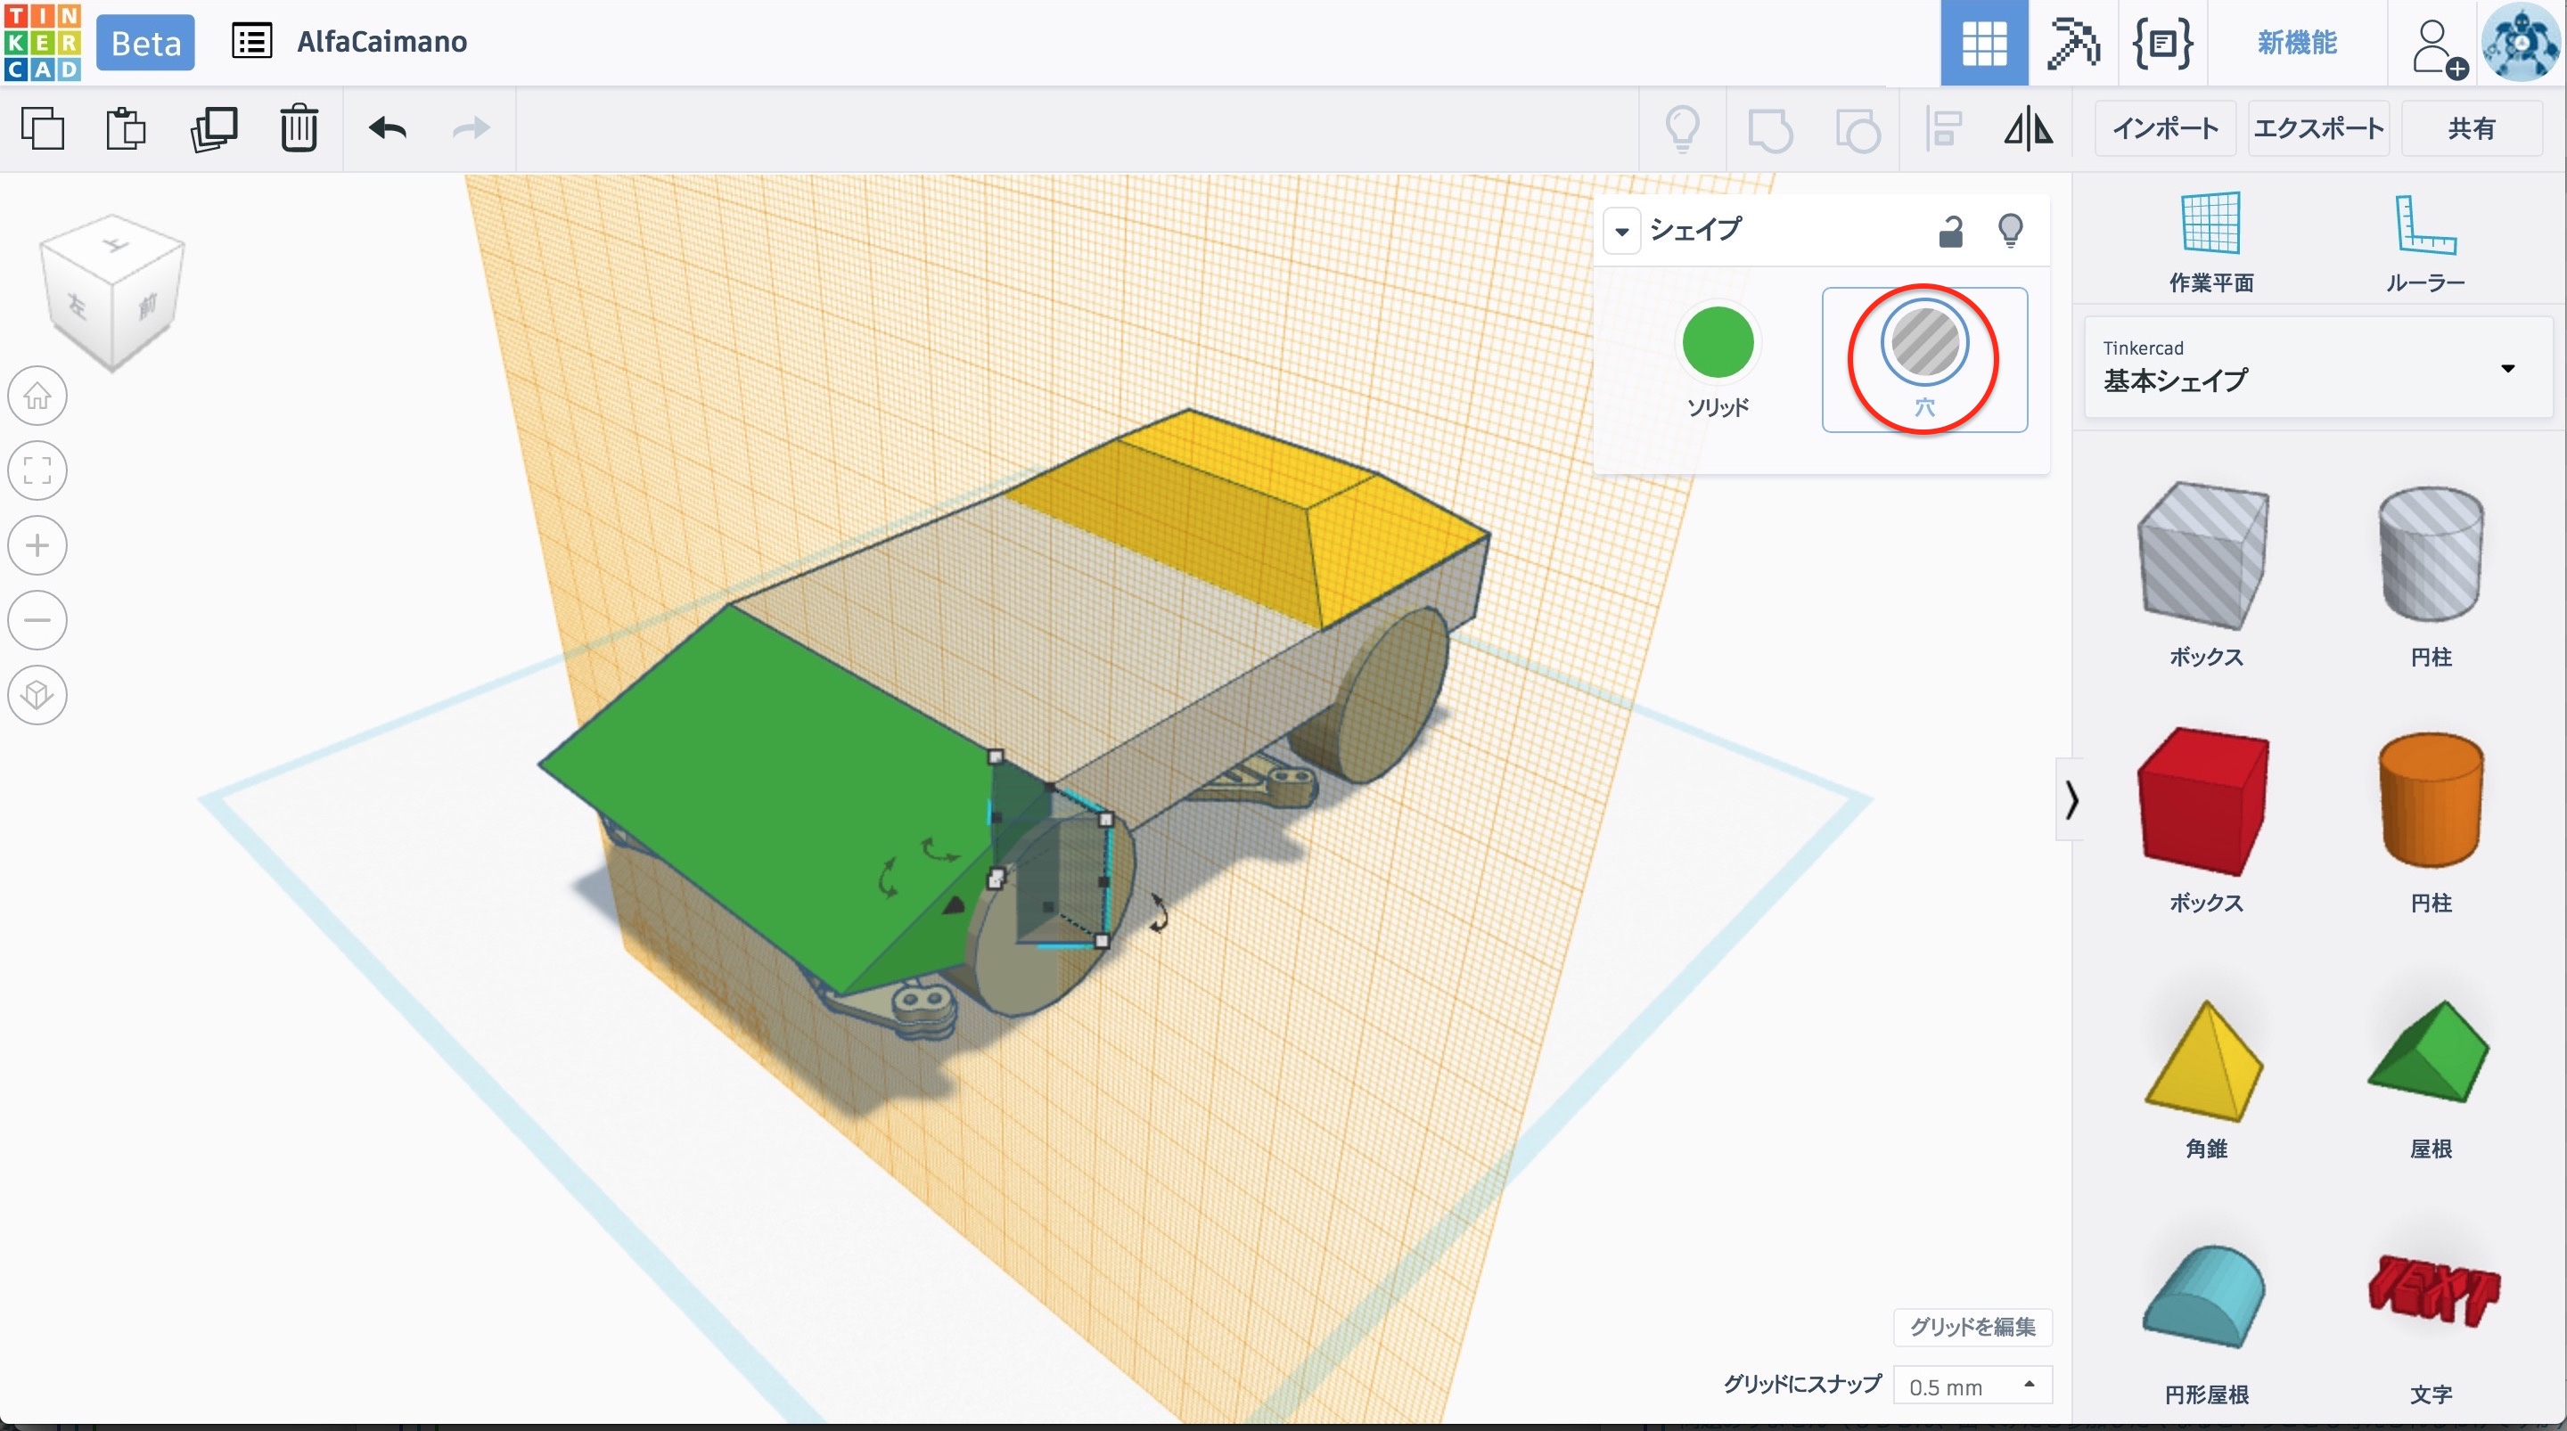Click the Duplicate and repeat icon

point(213,128)
